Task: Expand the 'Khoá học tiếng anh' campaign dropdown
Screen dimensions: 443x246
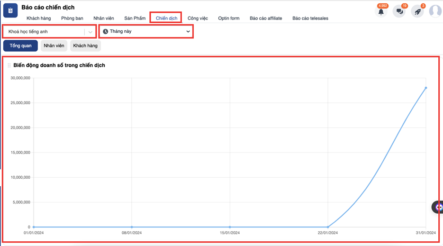Action: coord(90,32)
